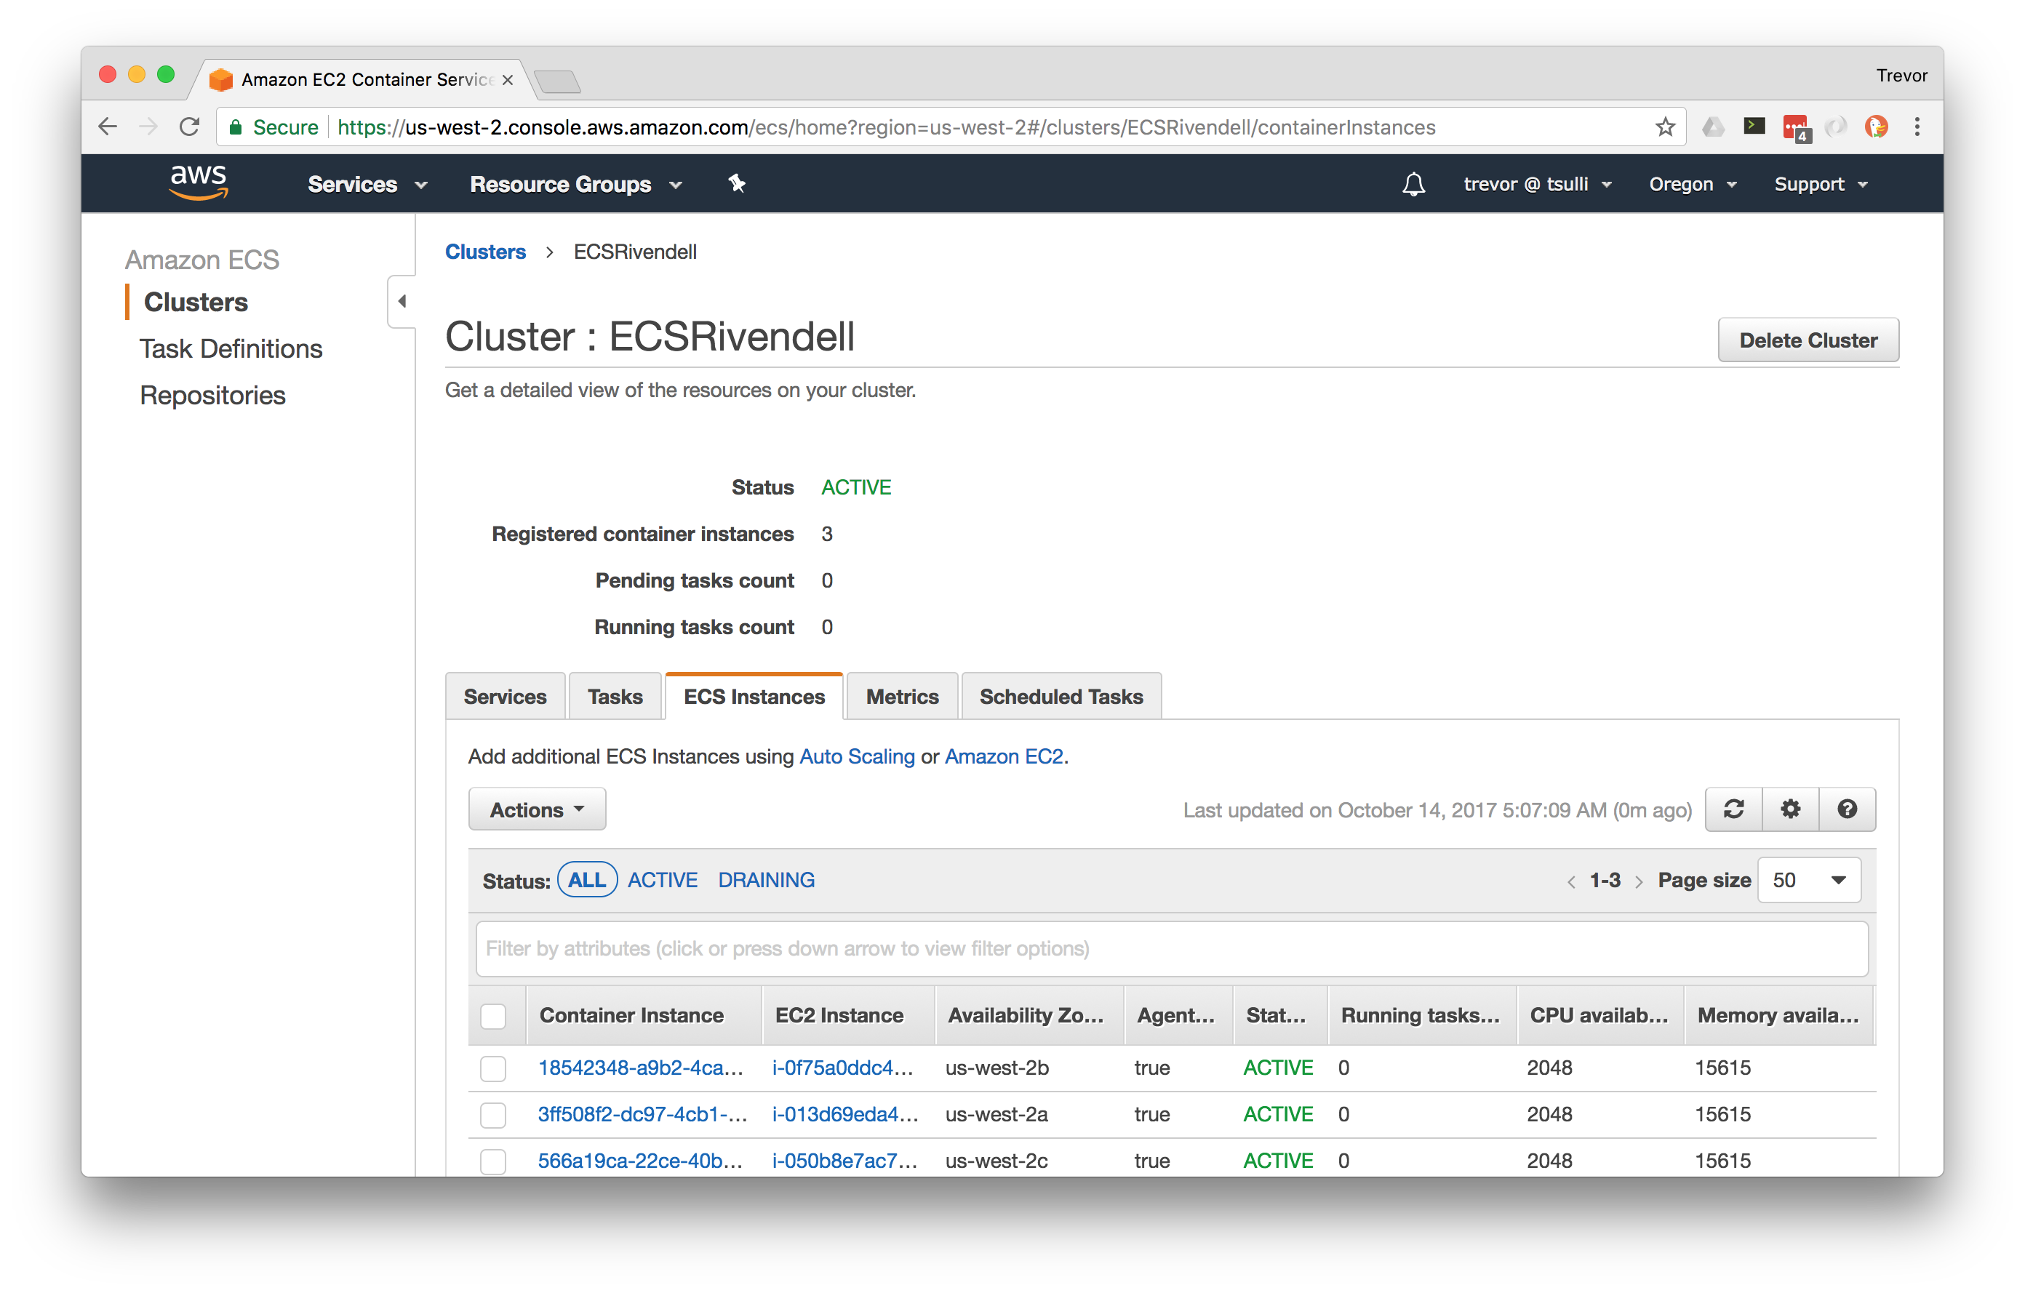The height and width of the screenshot is (1293, 2025).
Task: Check the box for 3ff508f2-dc97-4cb1 instance
Action: pos(493,1115)
